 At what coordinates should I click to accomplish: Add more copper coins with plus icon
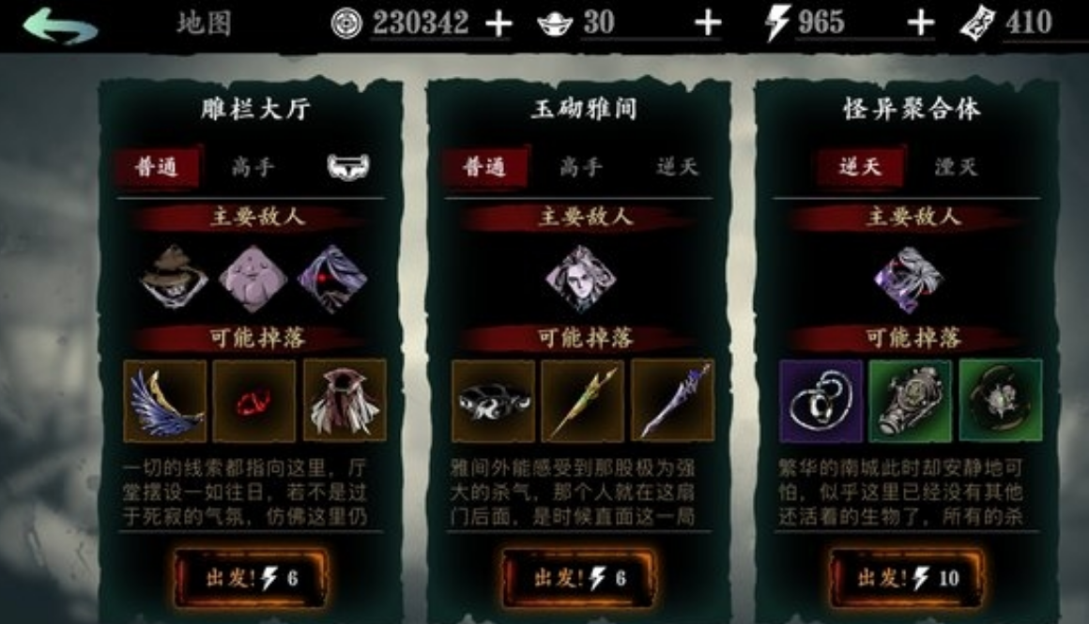[498, 24]
